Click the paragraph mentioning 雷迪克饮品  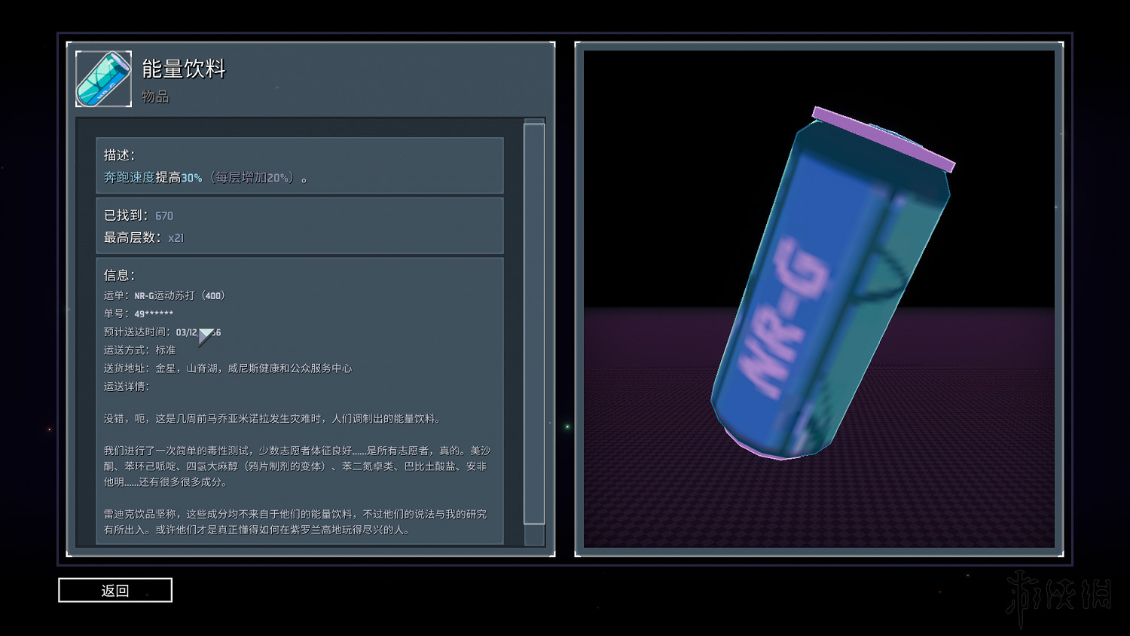tap(295, 521)
